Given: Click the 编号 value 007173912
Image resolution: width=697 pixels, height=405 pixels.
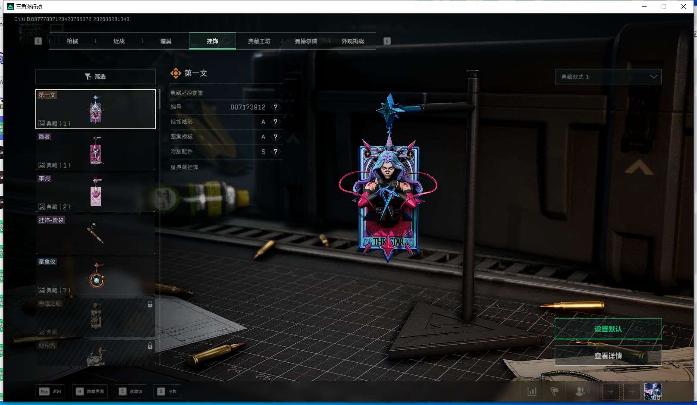Looking at the screenshot, I should [248, 107].
